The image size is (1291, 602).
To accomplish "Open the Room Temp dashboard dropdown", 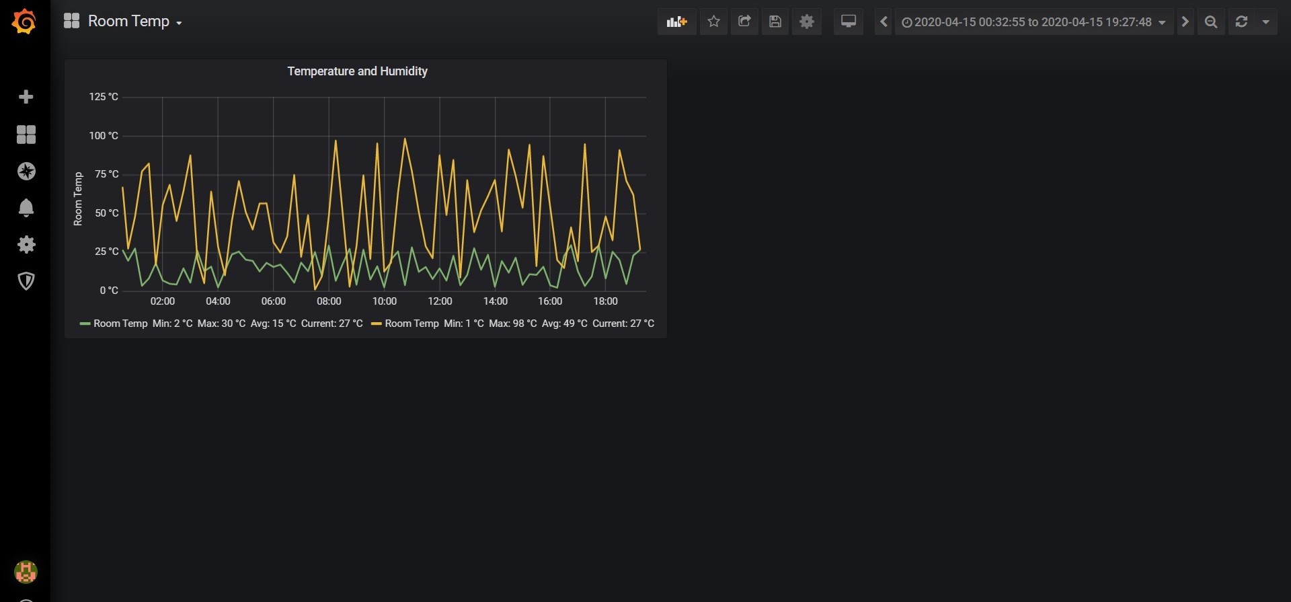I will pyautogui.click(x=135, y=21).
